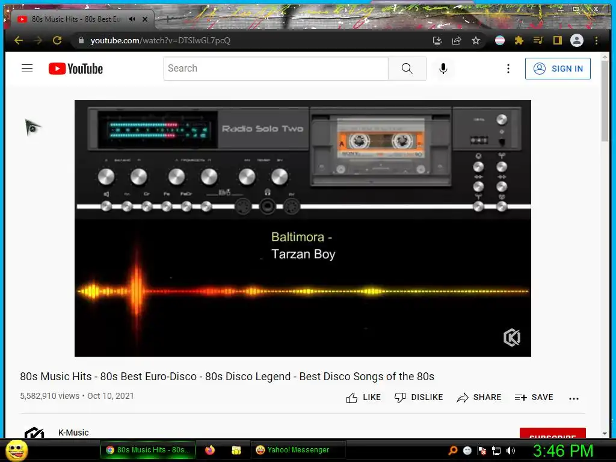Screen dimensions: 616x462
Task: Click the install app icon in address bar
Action: 437,40
